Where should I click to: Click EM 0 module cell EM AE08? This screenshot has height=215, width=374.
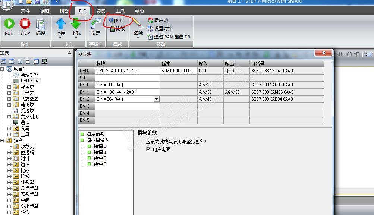(x=128, y=85)
